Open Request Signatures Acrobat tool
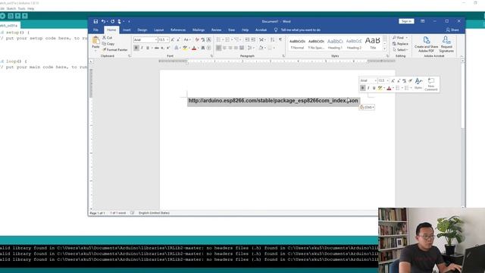Screen dimensions: 485x273 pyautogui.click(x=446, y=44)
